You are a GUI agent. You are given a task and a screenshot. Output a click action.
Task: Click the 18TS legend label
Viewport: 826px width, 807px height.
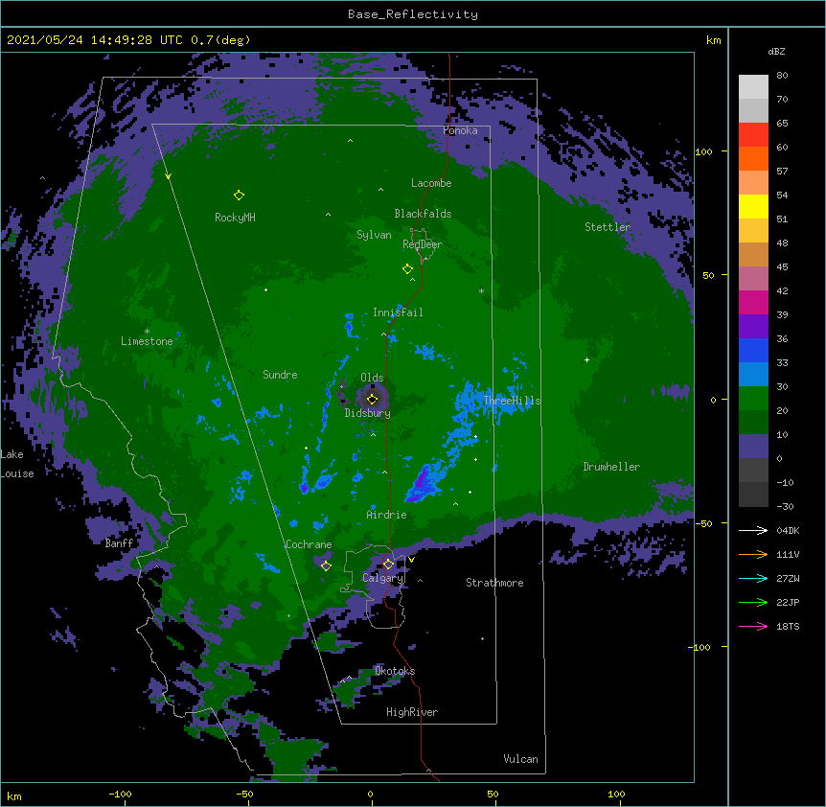tap(788, 626)
